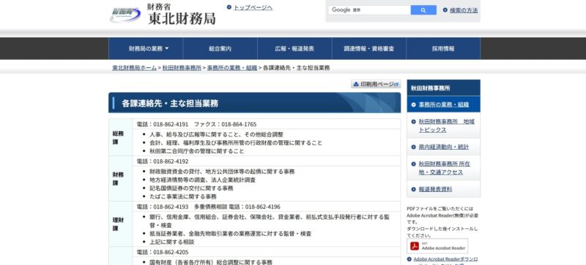Click the bullet icon beside 県内経済動向・統計
The width and height of the screenshot is (586, 265).
pos(413,147)
